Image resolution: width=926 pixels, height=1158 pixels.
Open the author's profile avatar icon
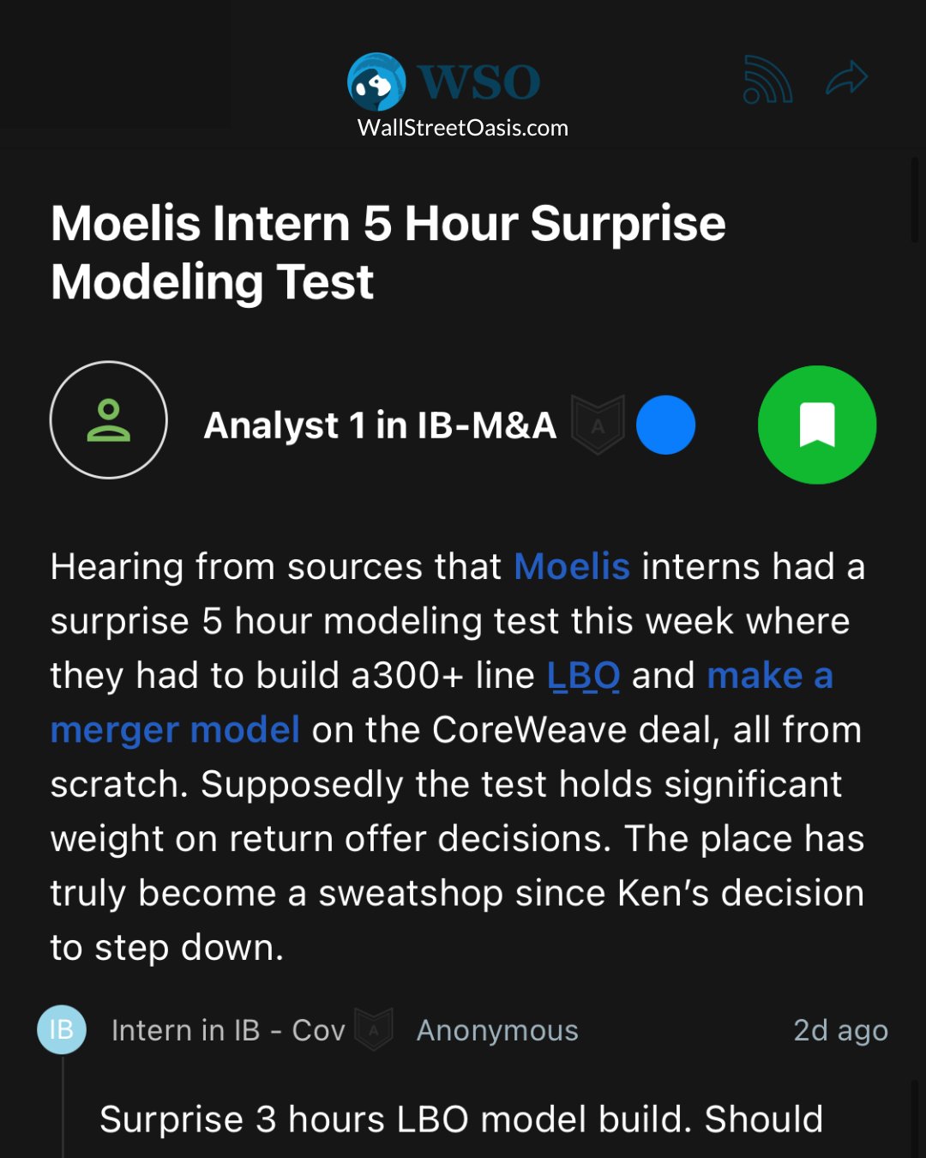(x=109, y=420)
